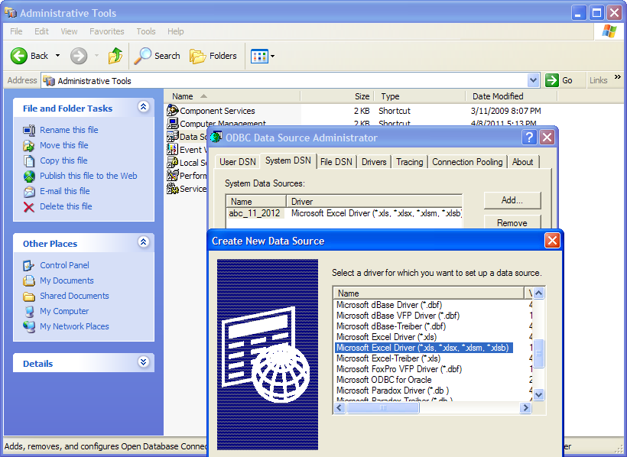Image resolution: width=627 pixels, height=457 pixels.
Task: Open the Help menu
Action: [176, 31]
